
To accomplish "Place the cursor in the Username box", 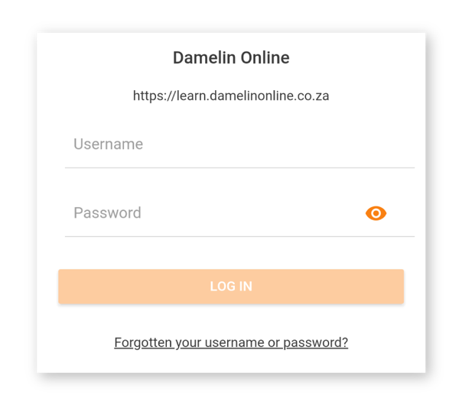I will [239, 144].
